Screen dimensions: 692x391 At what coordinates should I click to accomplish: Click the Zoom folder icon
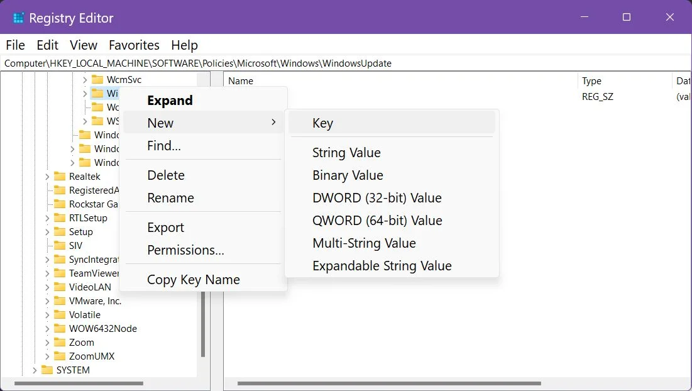click(60, 343)
